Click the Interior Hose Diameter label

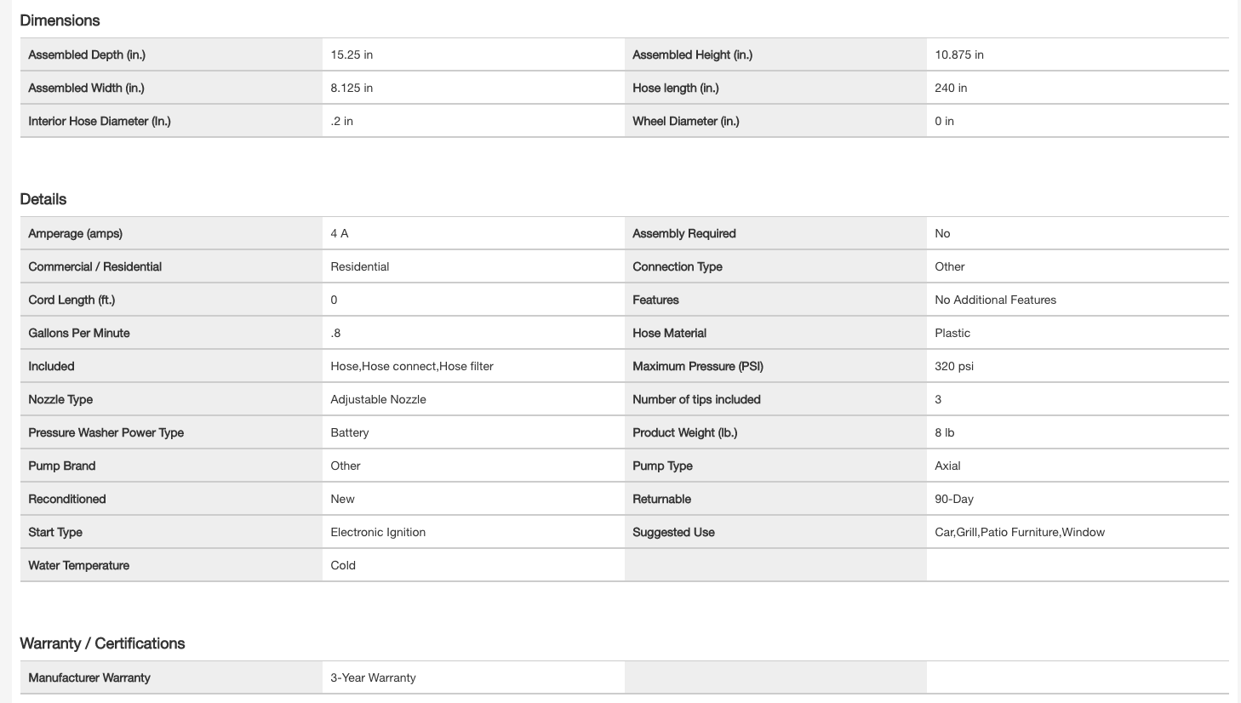click(x=100, y=121)
